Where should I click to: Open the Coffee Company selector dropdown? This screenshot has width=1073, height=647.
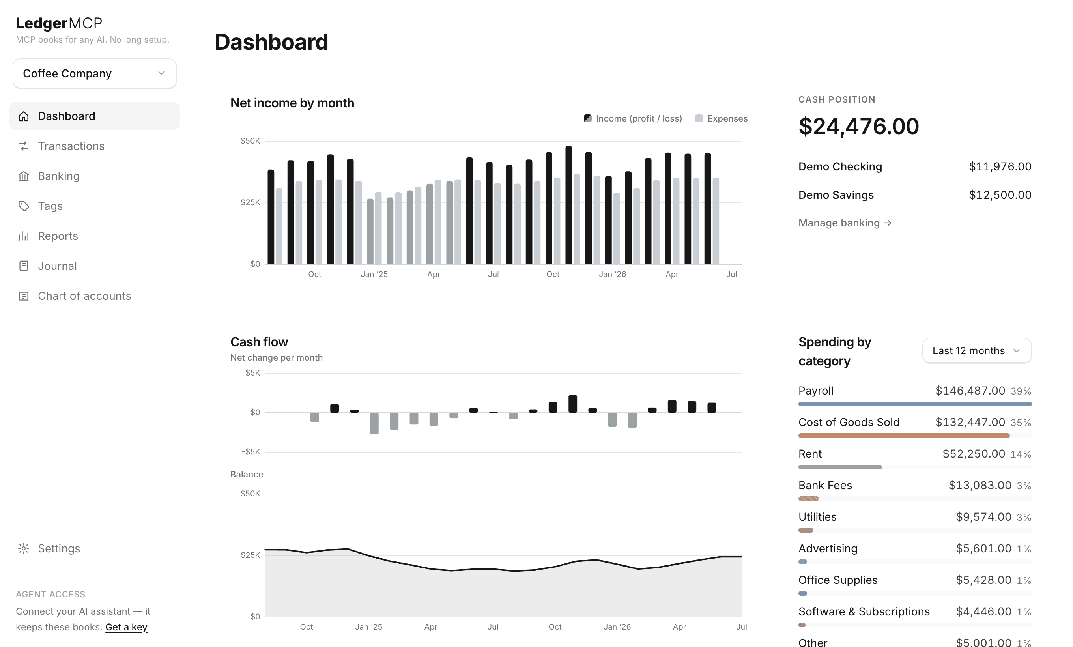[x=95, y=74]
